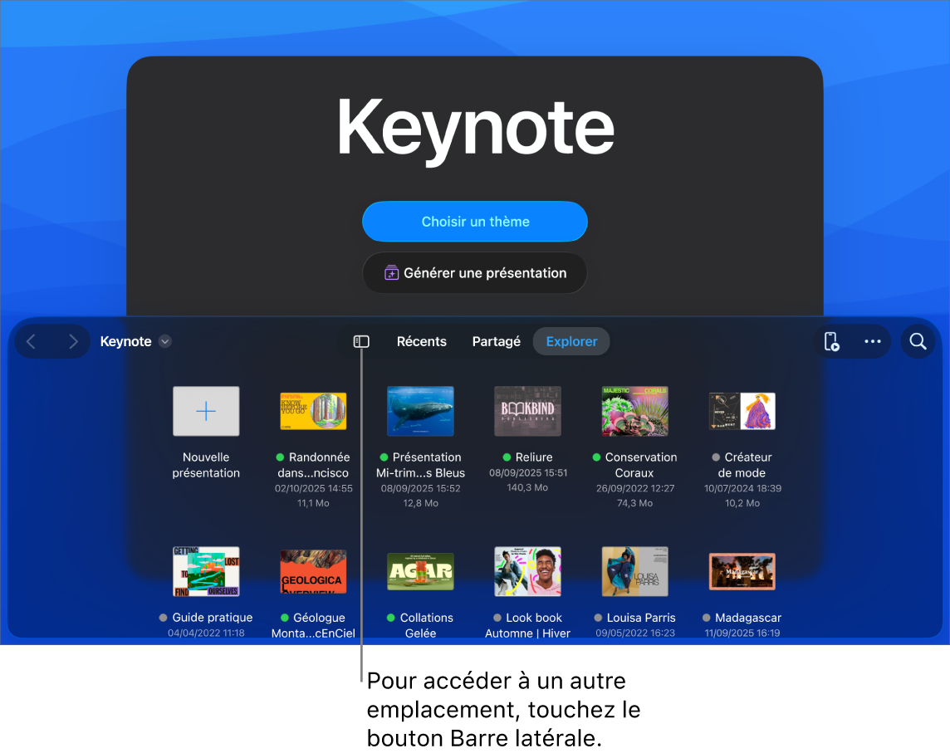The height and width of the screenshot is (753, 950).
Task: Select the Explorer tab
Action: (x=571, y=342)
